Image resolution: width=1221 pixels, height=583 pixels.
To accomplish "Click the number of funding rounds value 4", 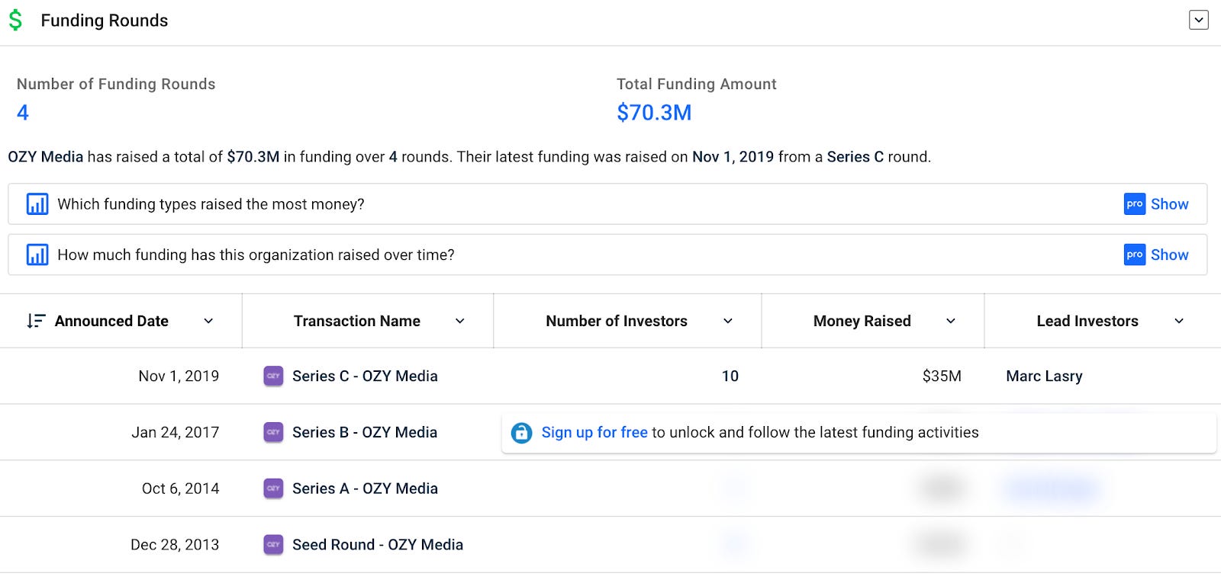I will tap(23, 113).
